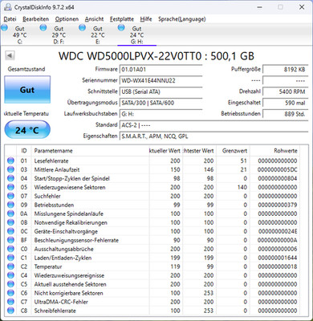Open the Festplatte menu
The image size is (313, 321).
click(x=122, y=19)
